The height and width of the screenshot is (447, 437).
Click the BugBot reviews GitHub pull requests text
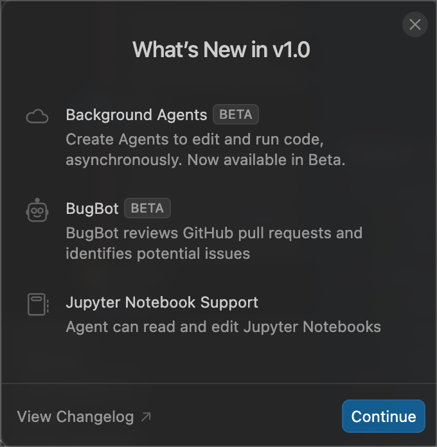(214, 233)
